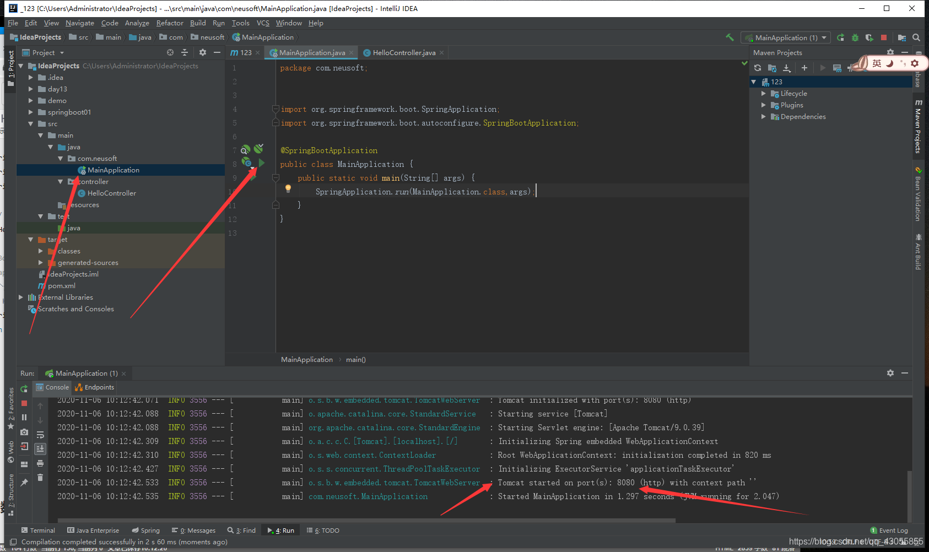Screen dimensions: 929x552
Task: Start debugging with the green bug icon
Action: (855, 37)
